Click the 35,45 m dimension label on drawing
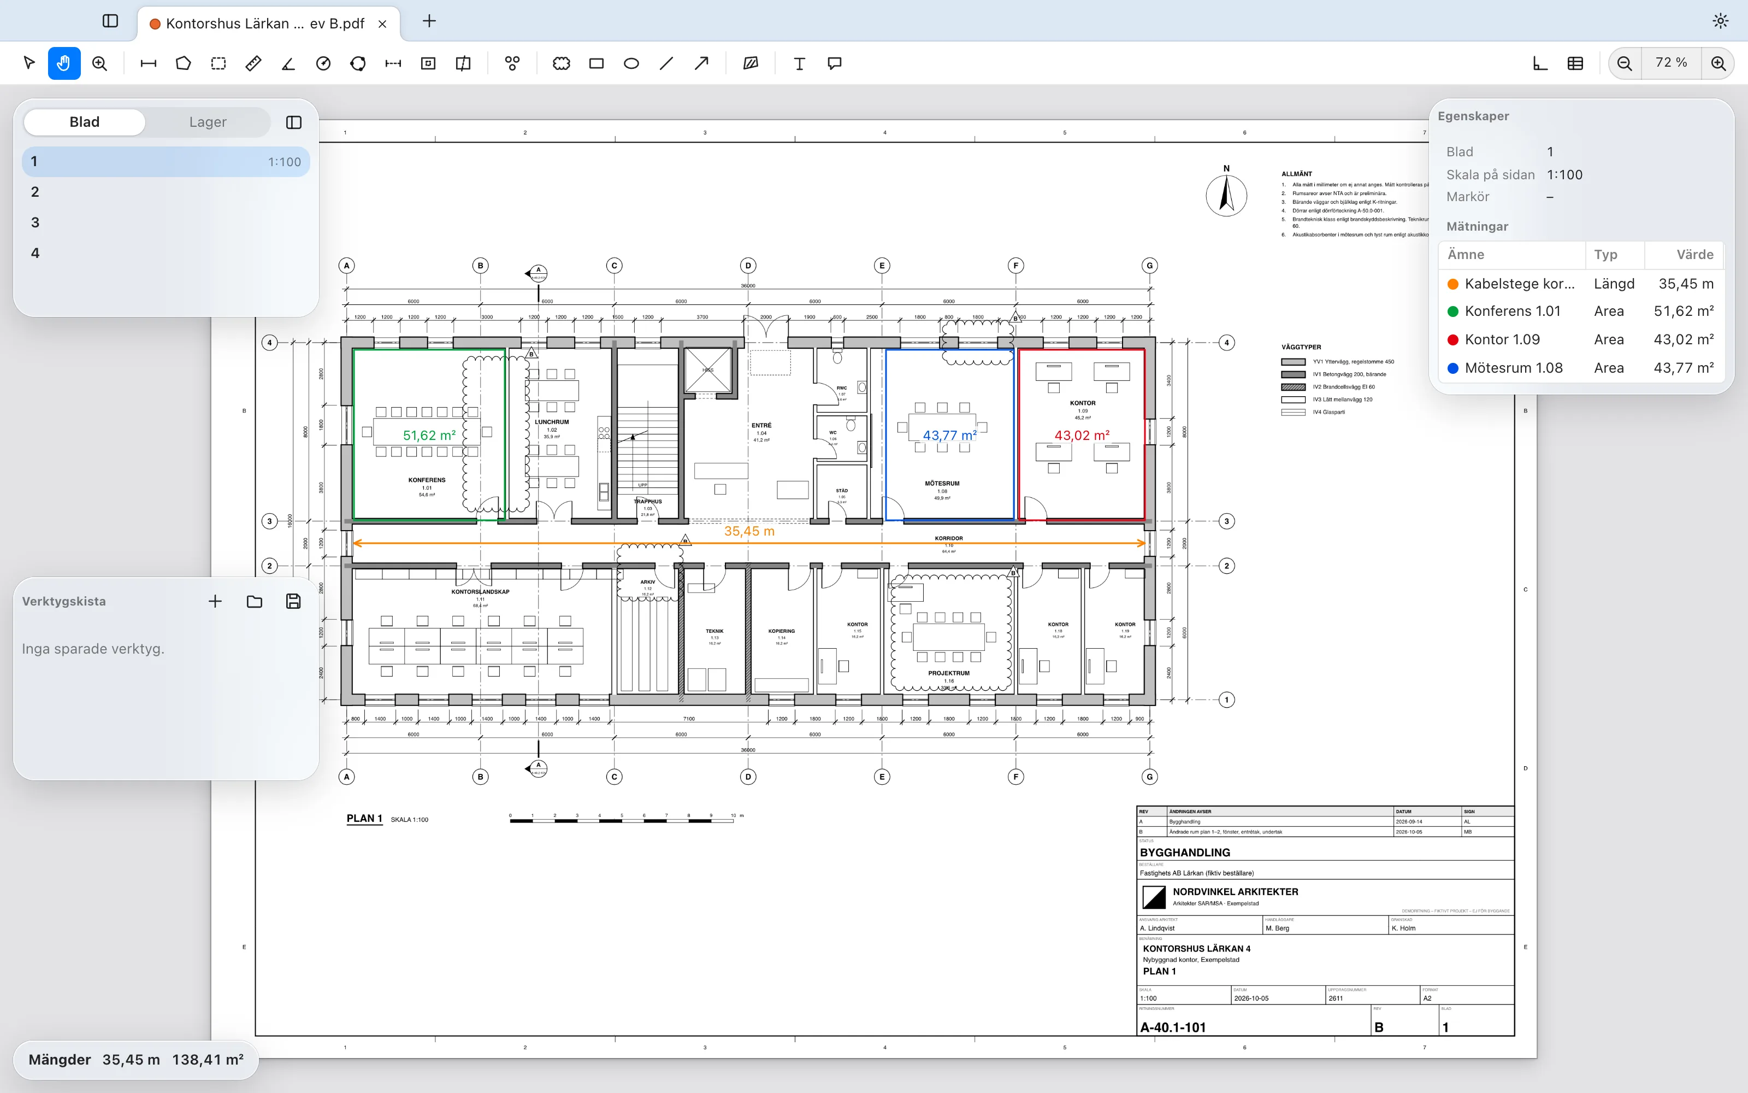 pyautogui.click(x=749, y=531)
